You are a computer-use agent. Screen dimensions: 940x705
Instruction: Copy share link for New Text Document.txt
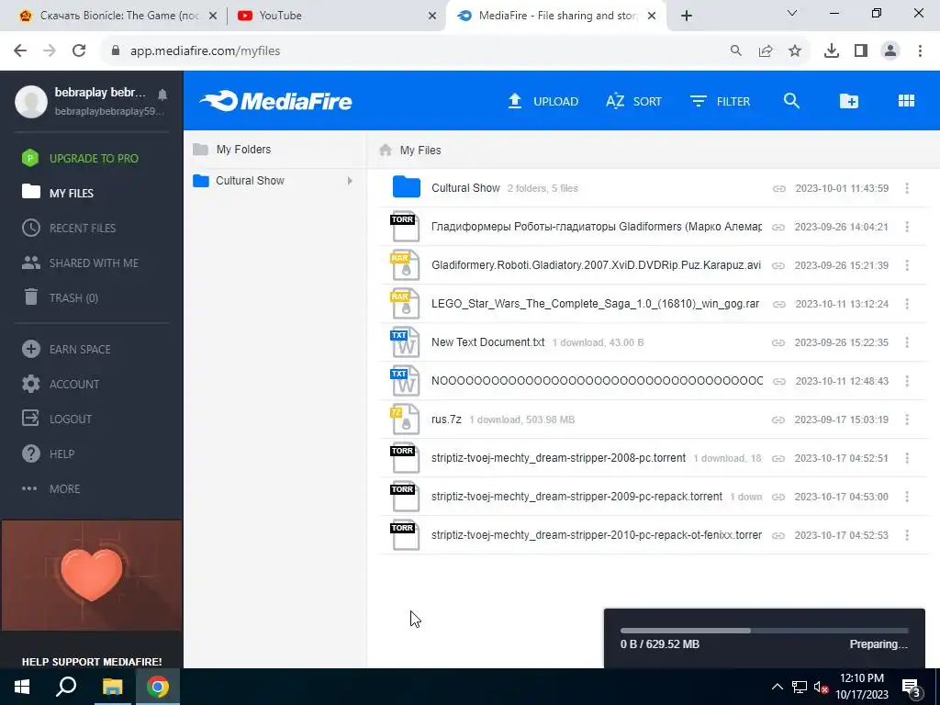coord(778,342)
